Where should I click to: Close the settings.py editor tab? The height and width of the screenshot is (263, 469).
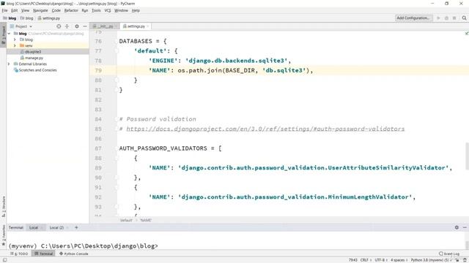[148, 26]
